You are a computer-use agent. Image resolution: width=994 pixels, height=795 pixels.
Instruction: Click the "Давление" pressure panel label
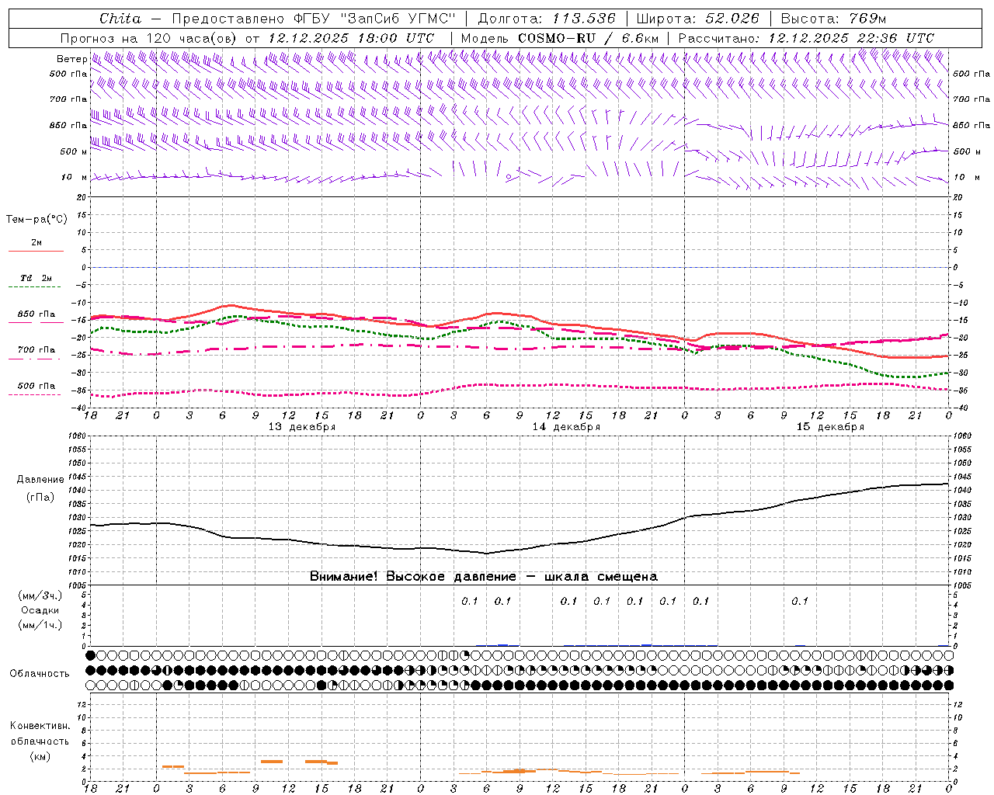point(40,480)
